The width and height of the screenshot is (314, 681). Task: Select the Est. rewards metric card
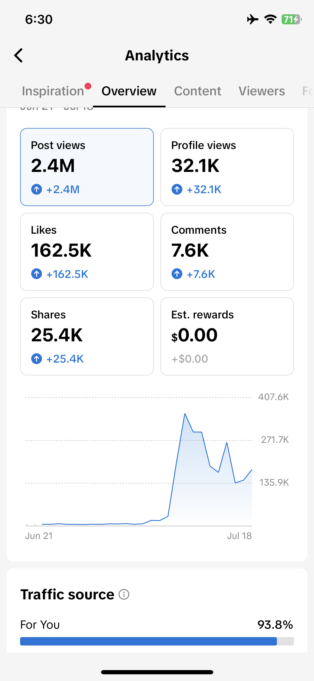pyautogui.click(x=227, y=337)
